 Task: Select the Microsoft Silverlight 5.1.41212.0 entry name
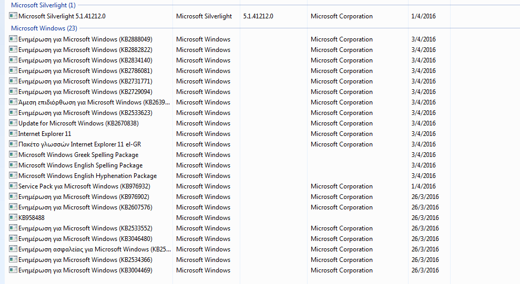coord(62,16)
